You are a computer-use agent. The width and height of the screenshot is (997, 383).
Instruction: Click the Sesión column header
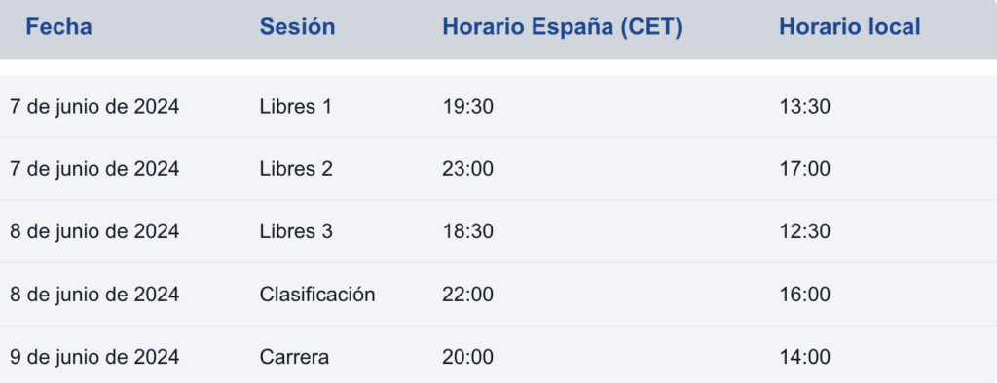click(297, 27)
